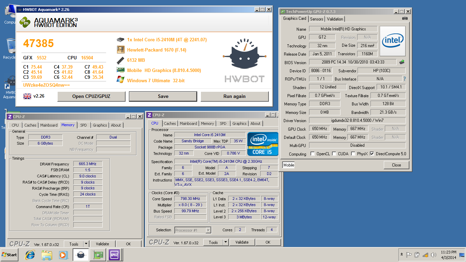
Task: Click Validate in the front CPU-Z window
Action: [x=242, y=242]
